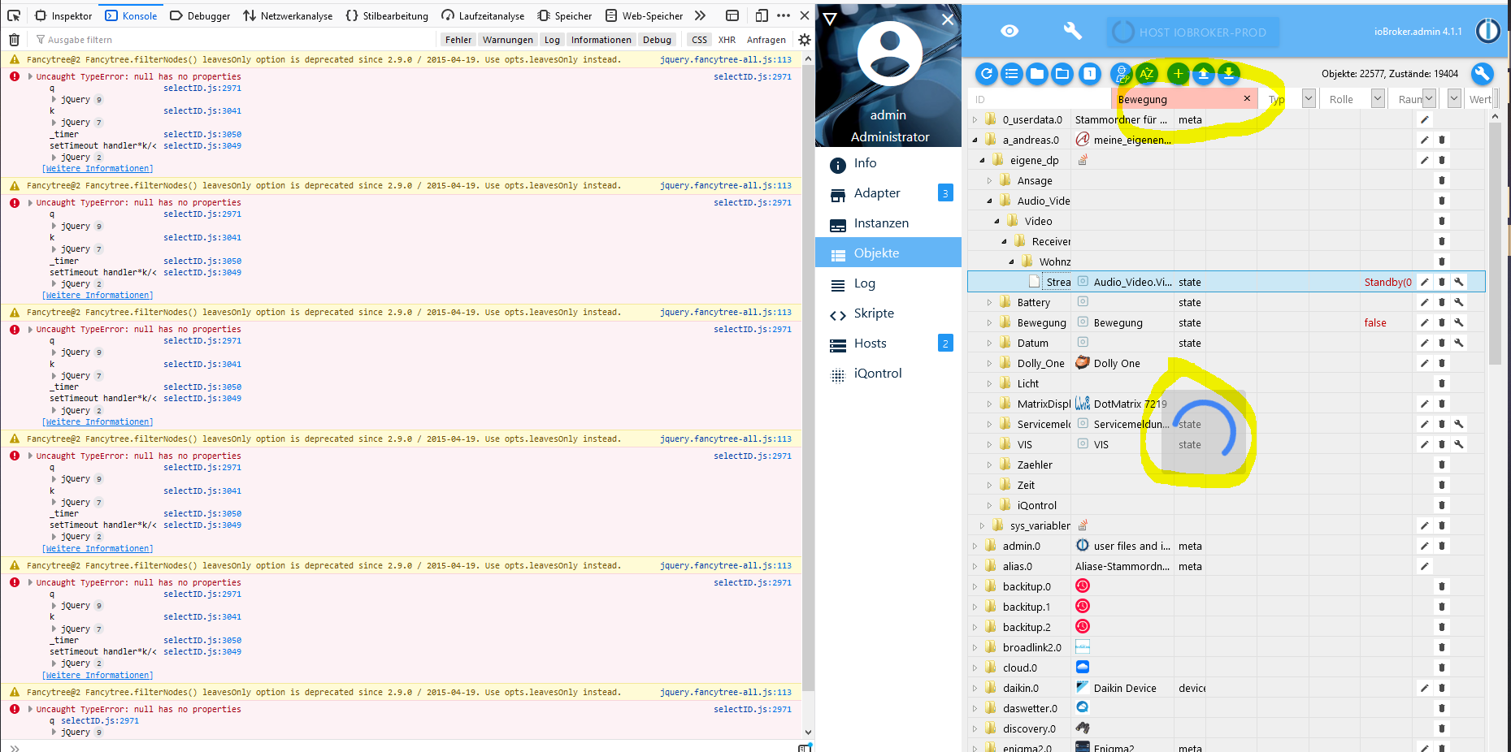Screen dimensions: 1511x752
Task: Edit the alias.0 object
Action: coord(1424,566)
